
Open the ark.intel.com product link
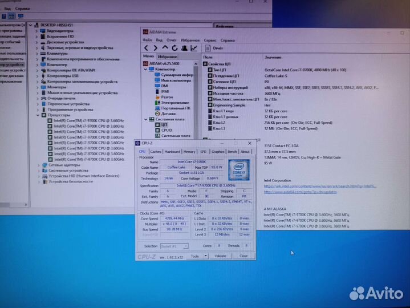click(320, 186)
